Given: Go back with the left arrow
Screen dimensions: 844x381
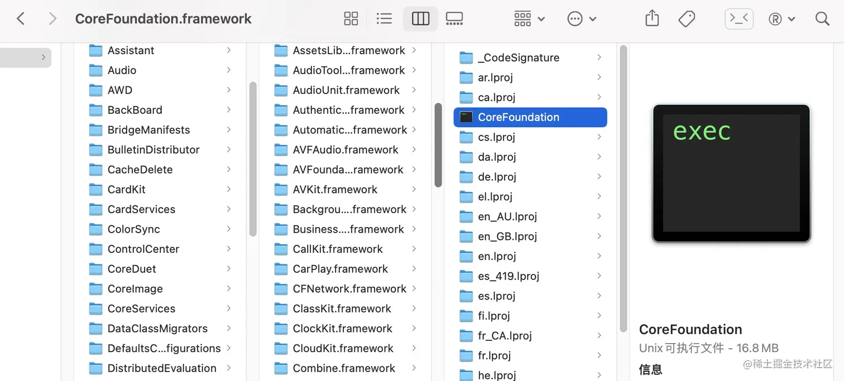Looking at the screenshot, I should [x=21, y=19].
